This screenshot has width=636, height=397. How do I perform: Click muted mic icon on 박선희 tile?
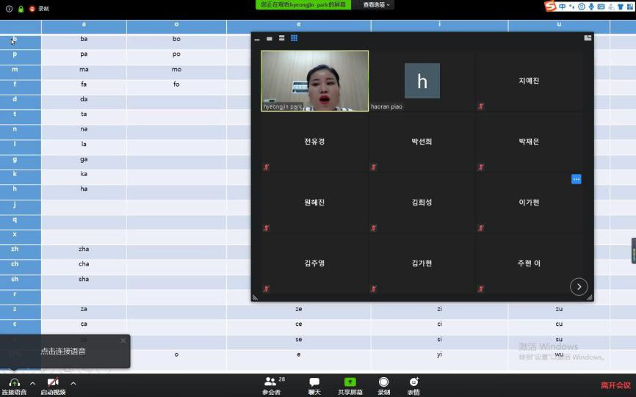tap(374, 167)
